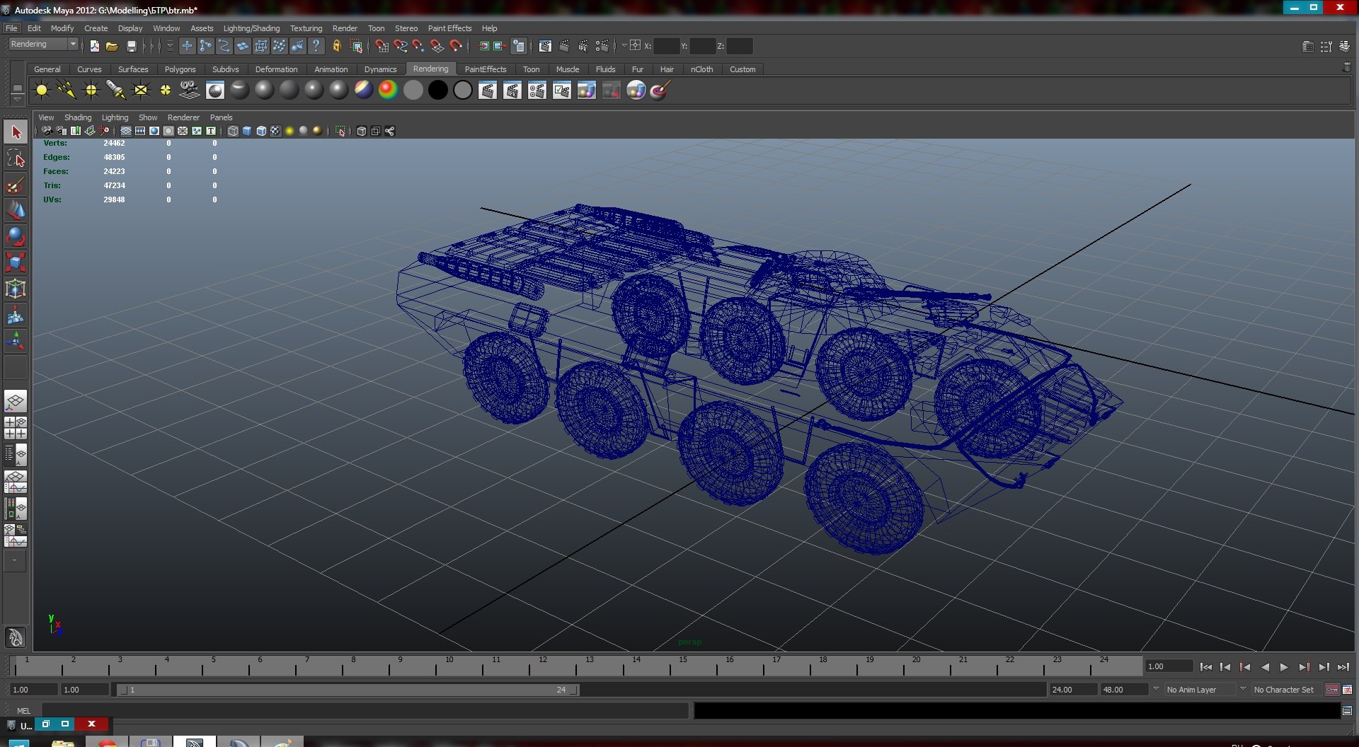Select the arrow Select Tool in toolbox
Viewport: 1359px width, 747px height.
(16, 132)
